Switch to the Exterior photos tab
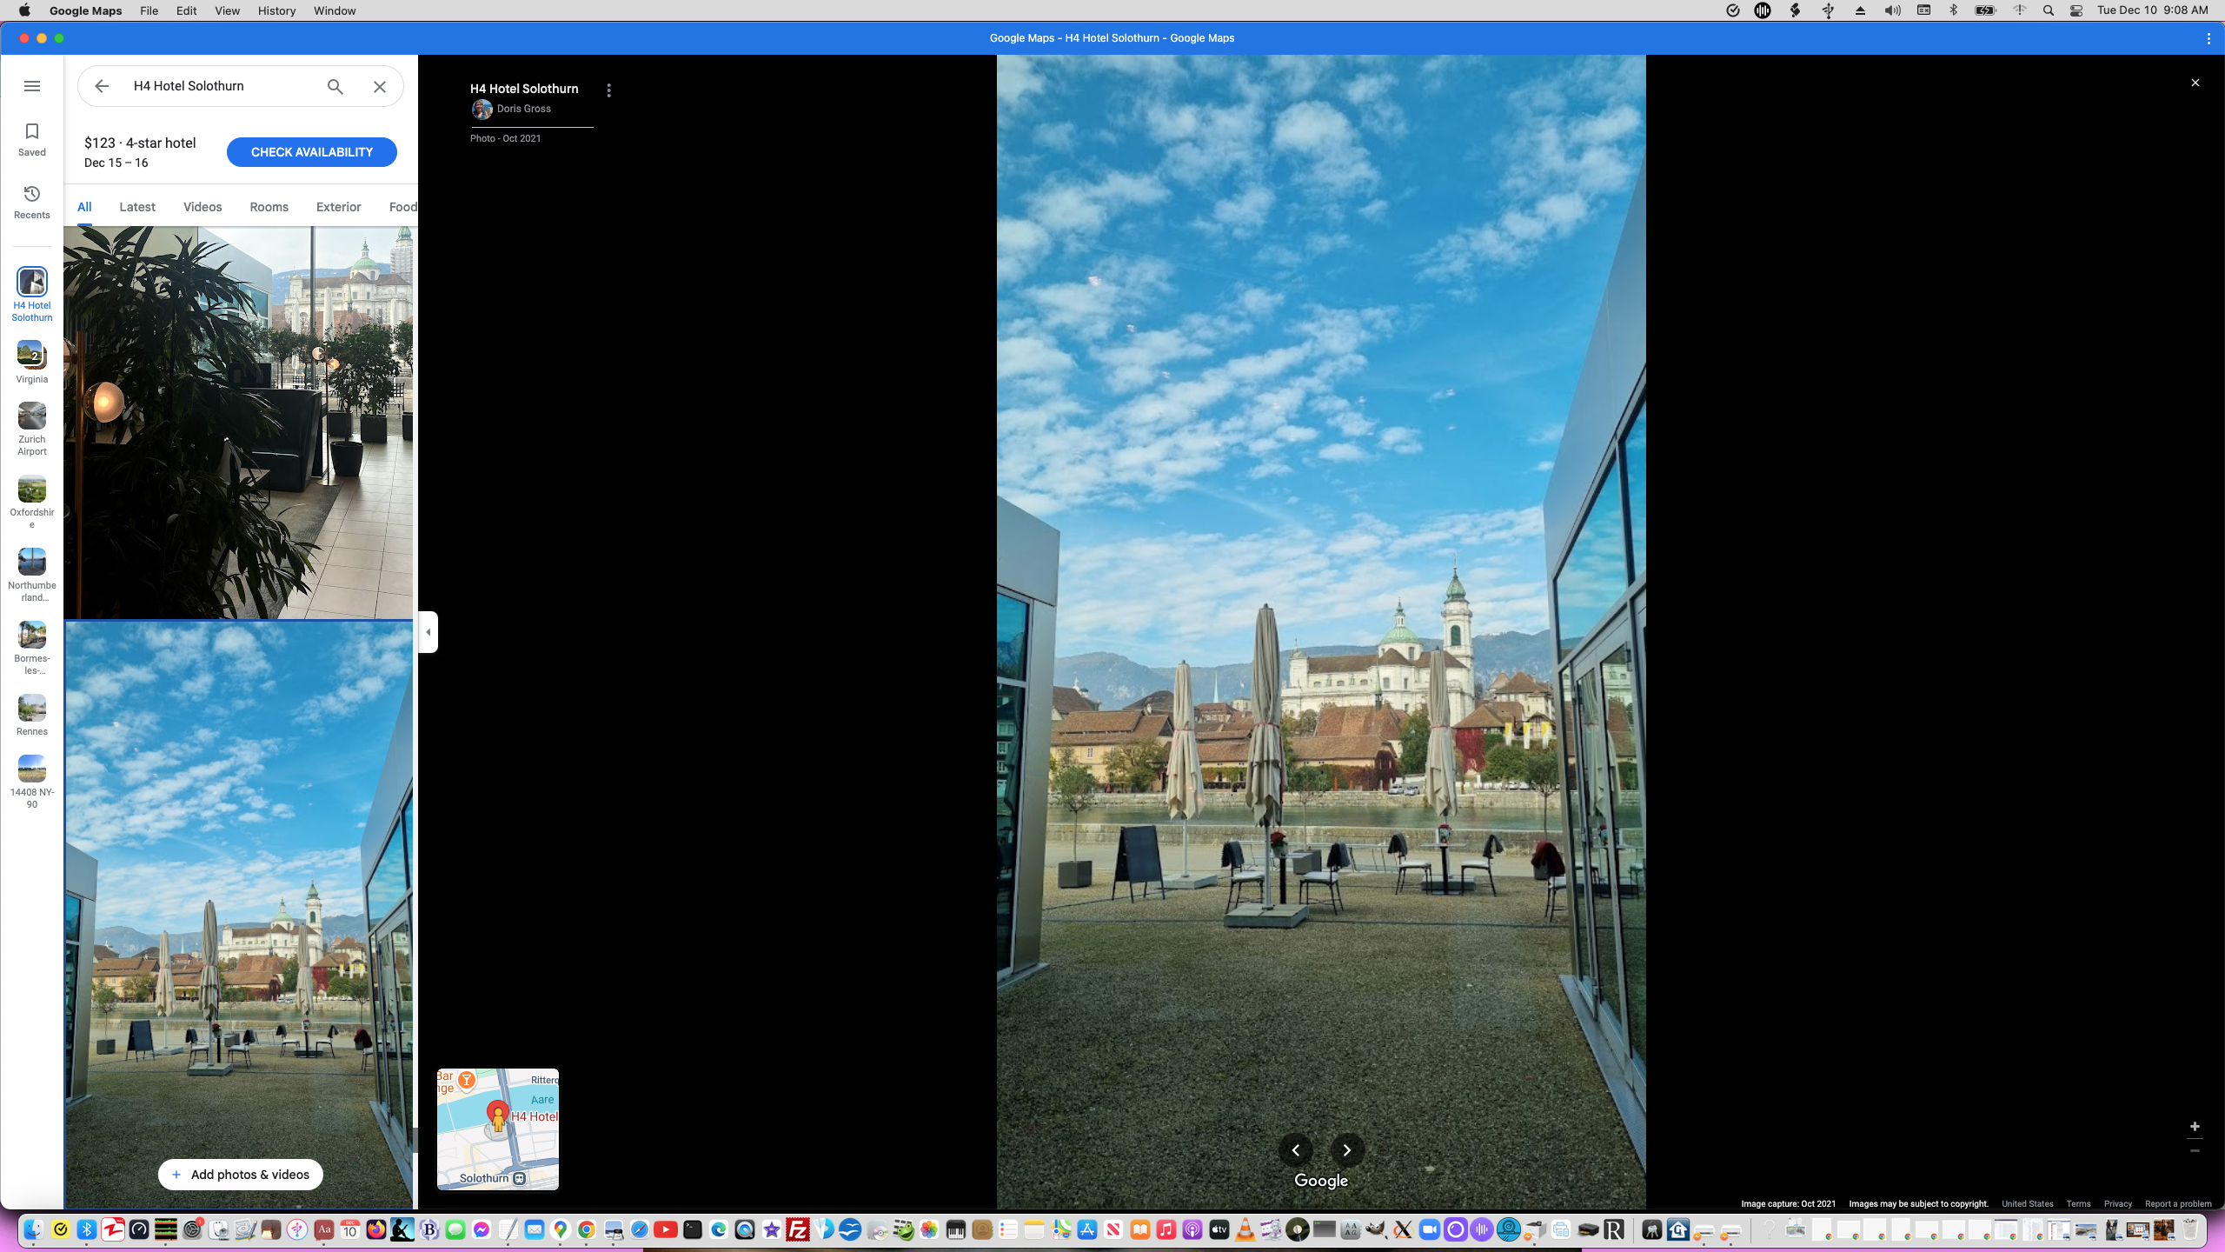This screenshot has width=2225, height=1252. 338,207
